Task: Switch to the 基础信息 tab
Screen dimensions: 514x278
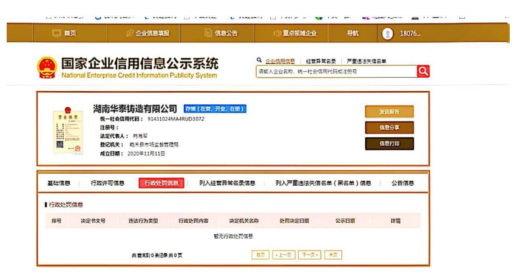Action: click(59, 183)
